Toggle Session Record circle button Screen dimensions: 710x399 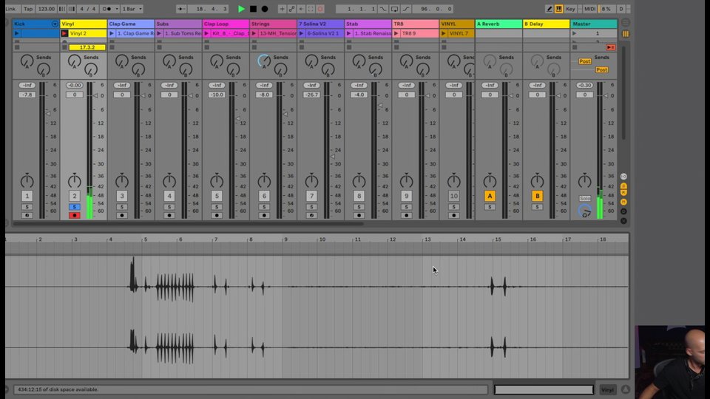click(x=320, y=9)
